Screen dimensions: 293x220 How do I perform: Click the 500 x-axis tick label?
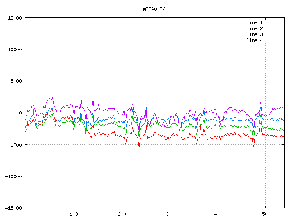(266, 214)
